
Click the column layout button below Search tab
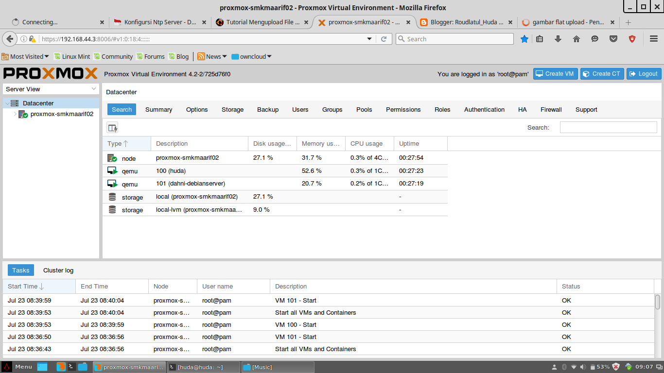(x=112, y=128)
